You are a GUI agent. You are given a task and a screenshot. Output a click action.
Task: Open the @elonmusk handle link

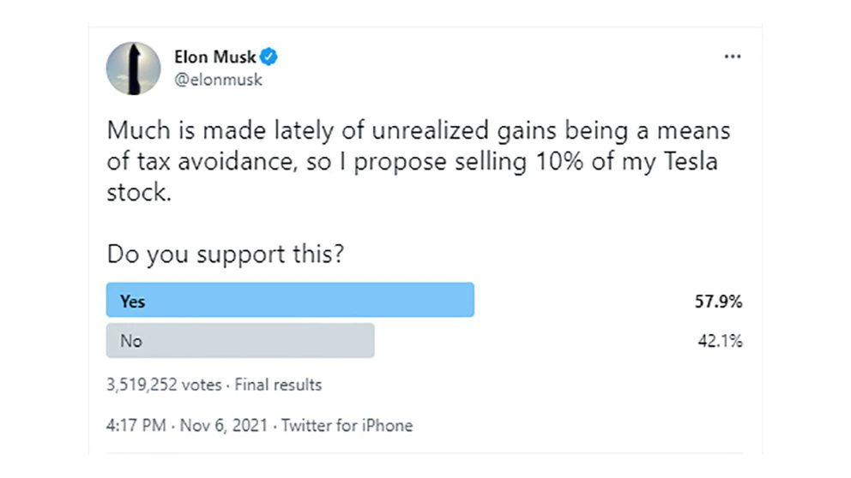click(218, 80)
